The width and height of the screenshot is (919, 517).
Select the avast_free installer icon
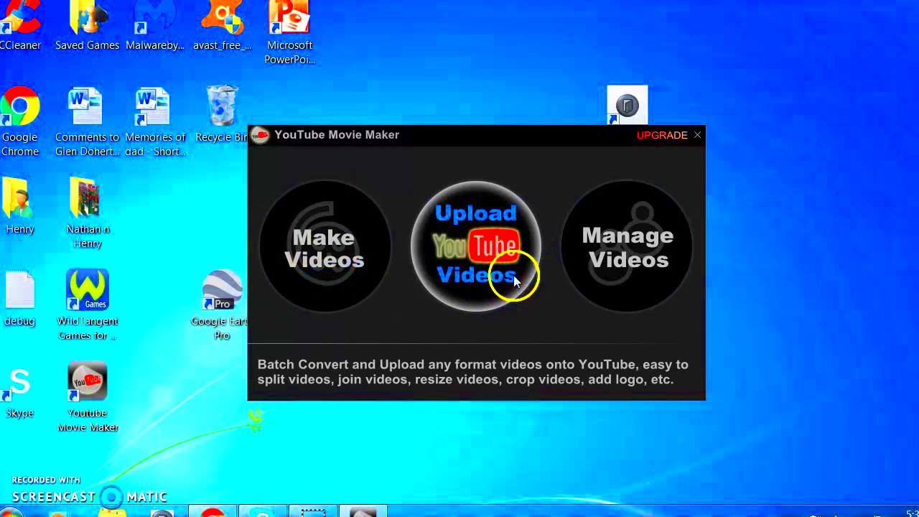tap(222, 27)
